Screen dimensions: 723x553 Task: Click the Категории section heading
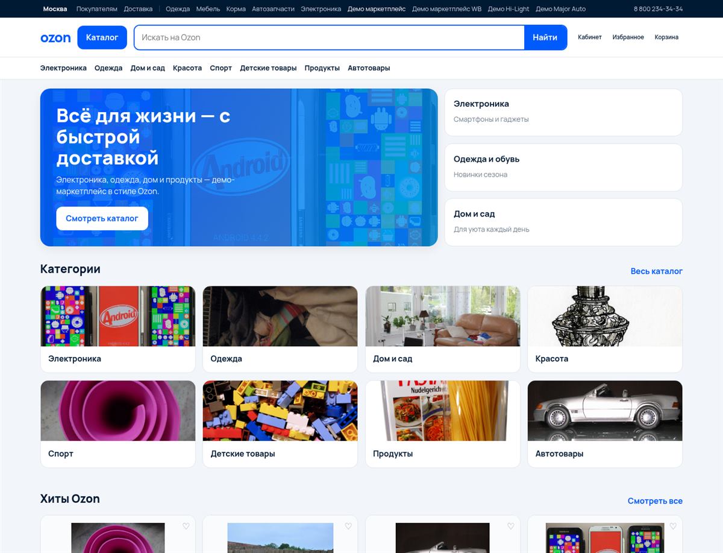coord(70,269)
